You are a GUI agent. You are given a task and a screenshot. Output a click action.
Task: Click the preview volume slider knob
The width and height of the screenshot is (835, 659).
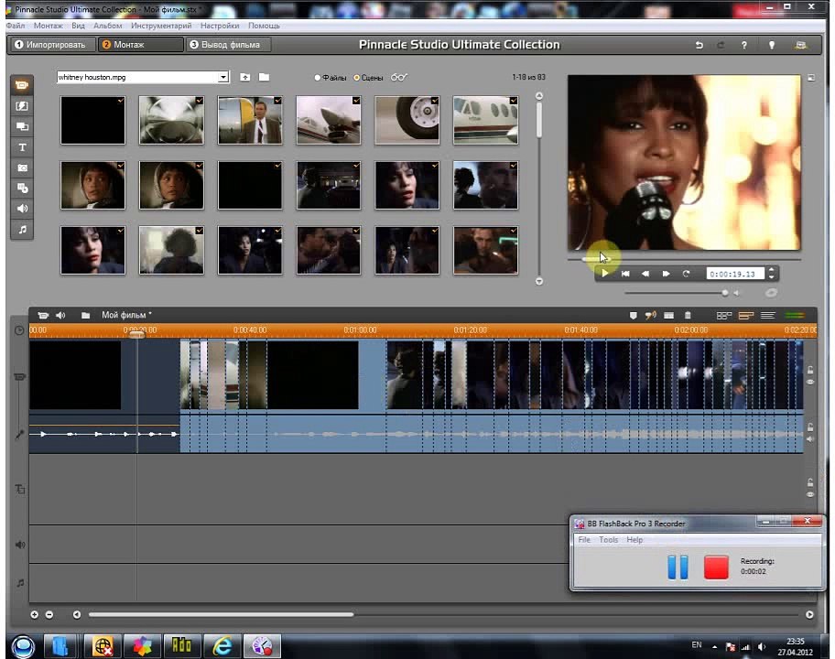[x=725, y=293]
